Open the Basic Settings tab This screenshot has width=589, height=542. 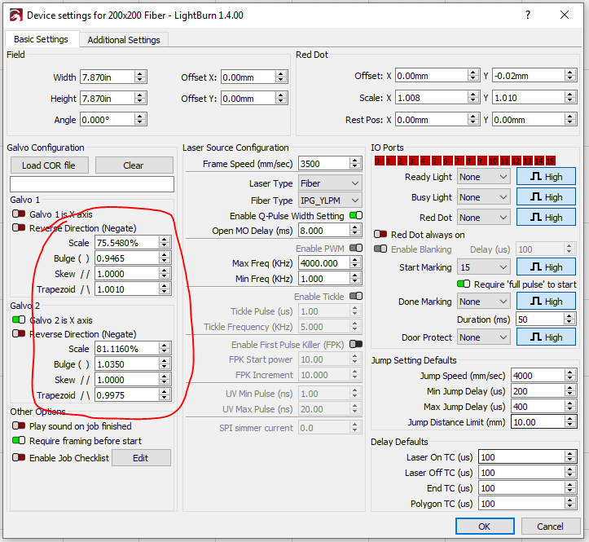(41, 39)
